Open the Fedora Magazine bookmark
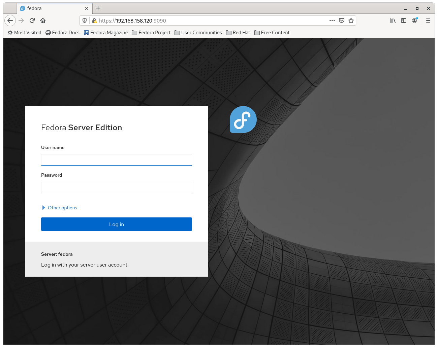Viewport: 438px width, 348px height. [x=106, y=33]
